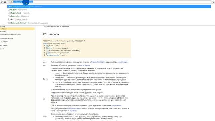The width and height of the screenshot is (215, 121).
Task: Click the 'user' link in code block
Action: coord(45,43)
